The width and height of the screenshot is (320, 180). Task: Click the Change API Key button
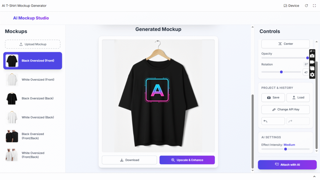point(286,110)
